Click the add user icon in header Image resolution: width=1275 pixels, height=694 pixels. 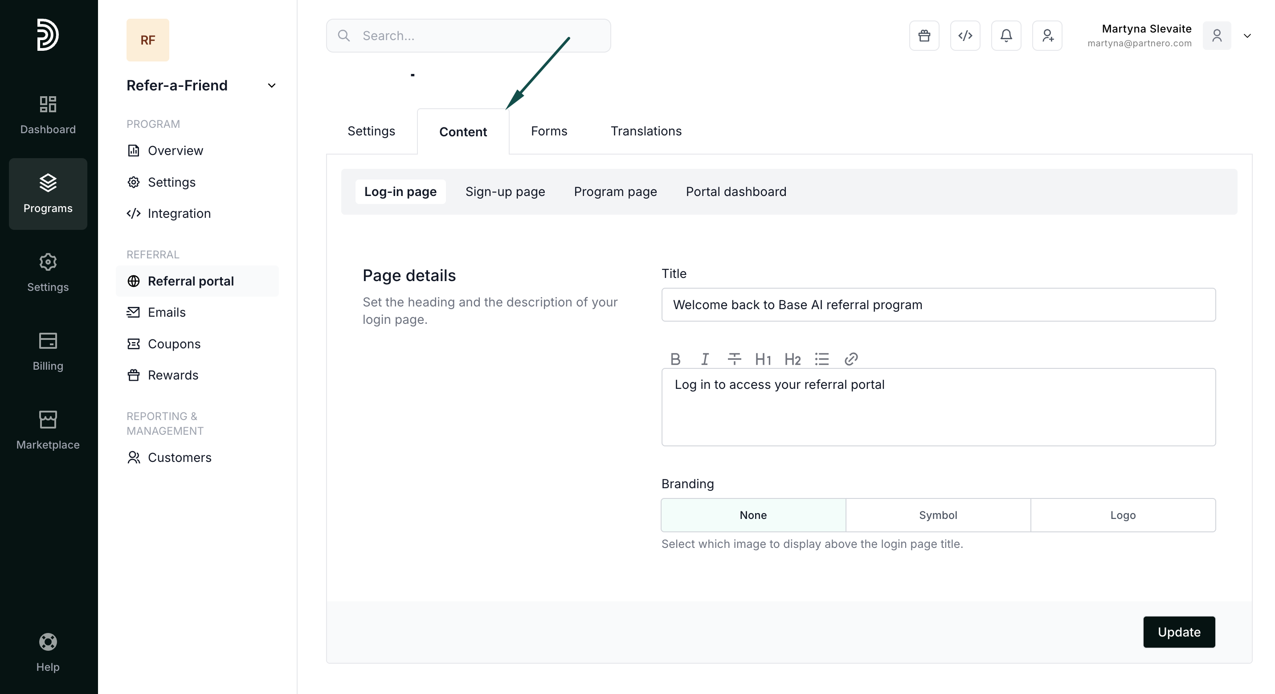[1047, 36]
